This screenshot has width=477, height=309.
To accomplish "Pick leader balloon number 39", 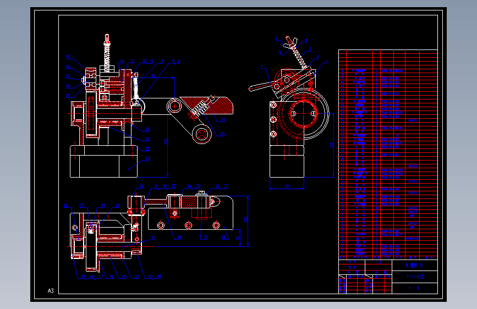I will 206,237.
